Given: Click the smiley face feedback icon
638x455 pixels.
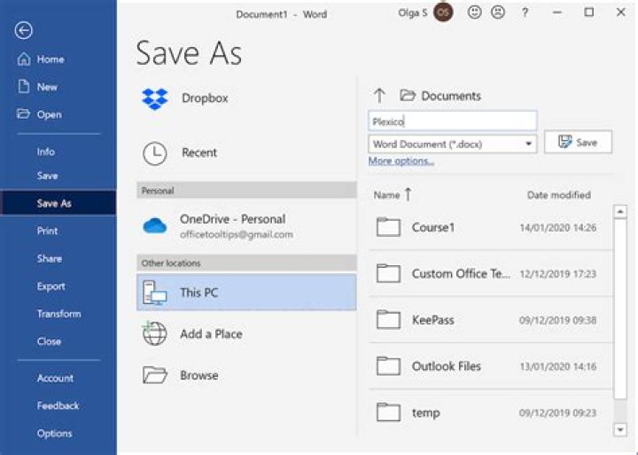Looking at the screenshot, I should 474,12.
